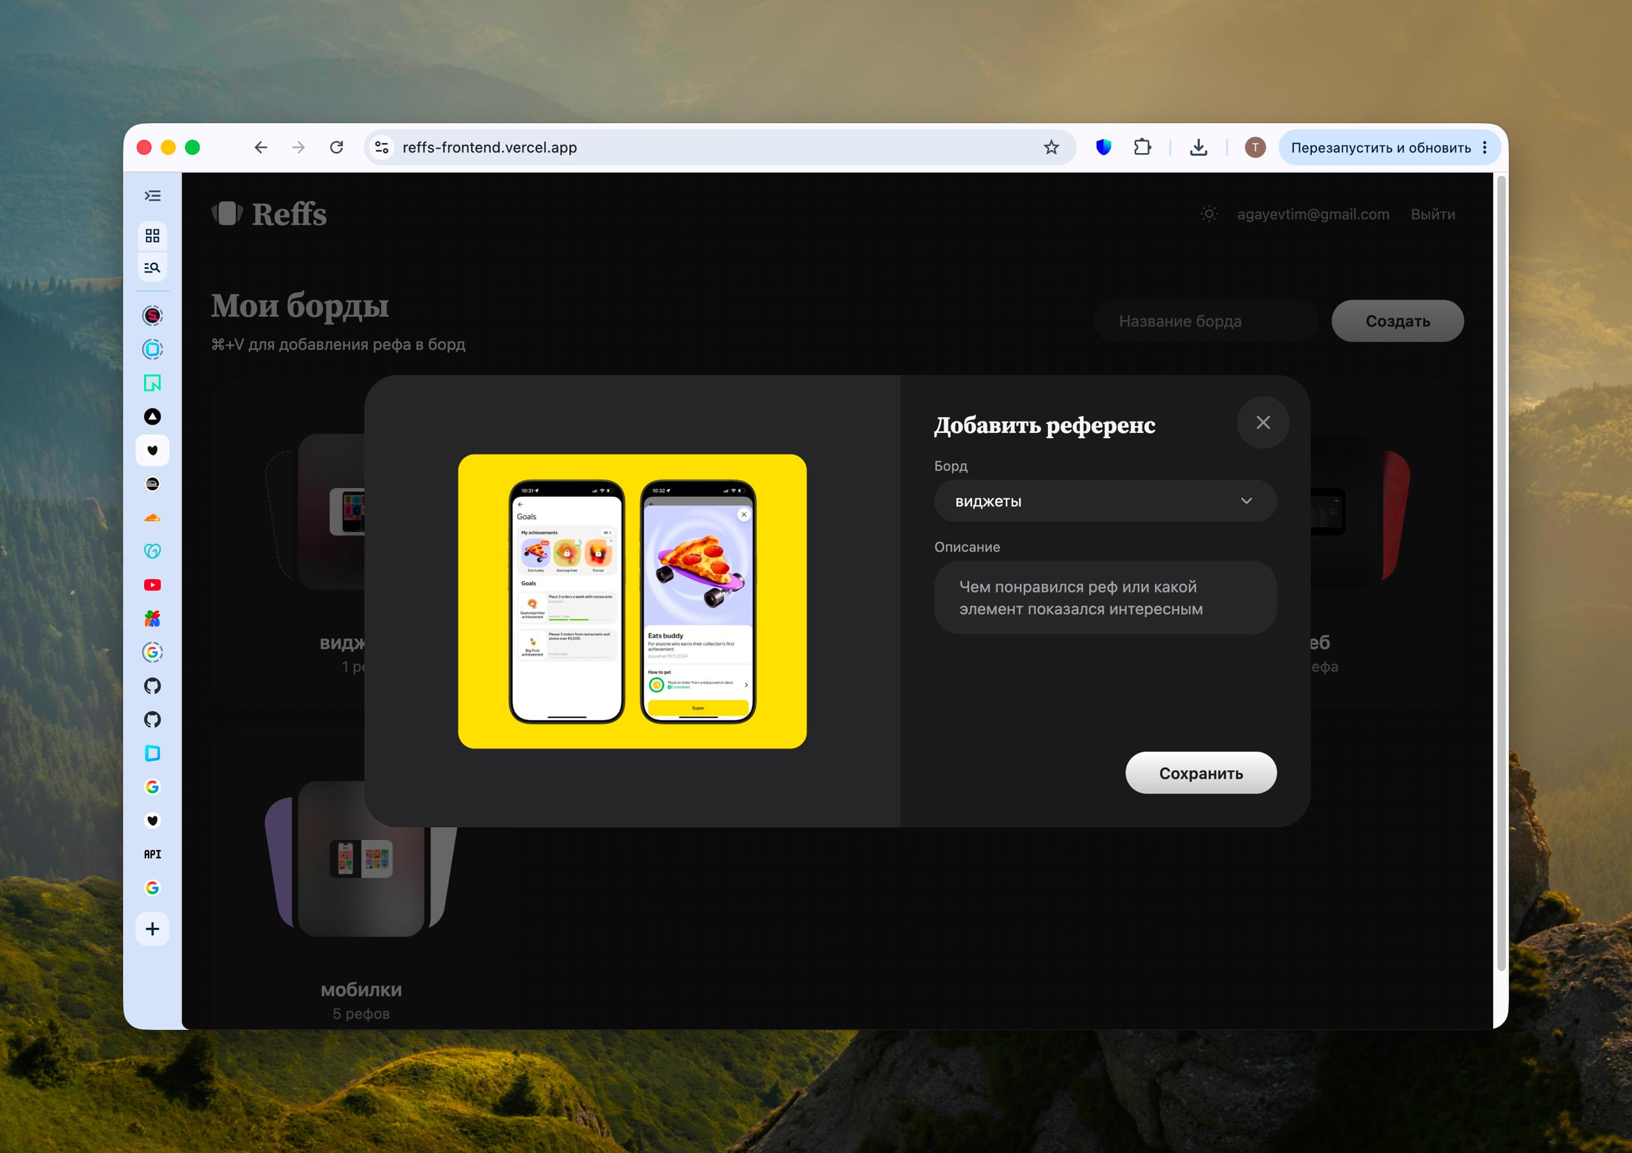Close the Добавить референс dialog
Screen dimensions: 1632x1153
point(1263,422)
